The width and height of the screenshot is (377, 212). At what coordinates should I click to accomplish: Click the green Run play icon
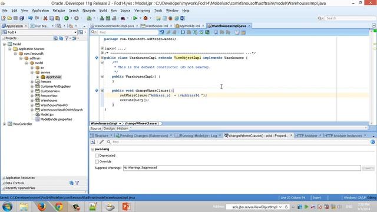pos(135,18)
